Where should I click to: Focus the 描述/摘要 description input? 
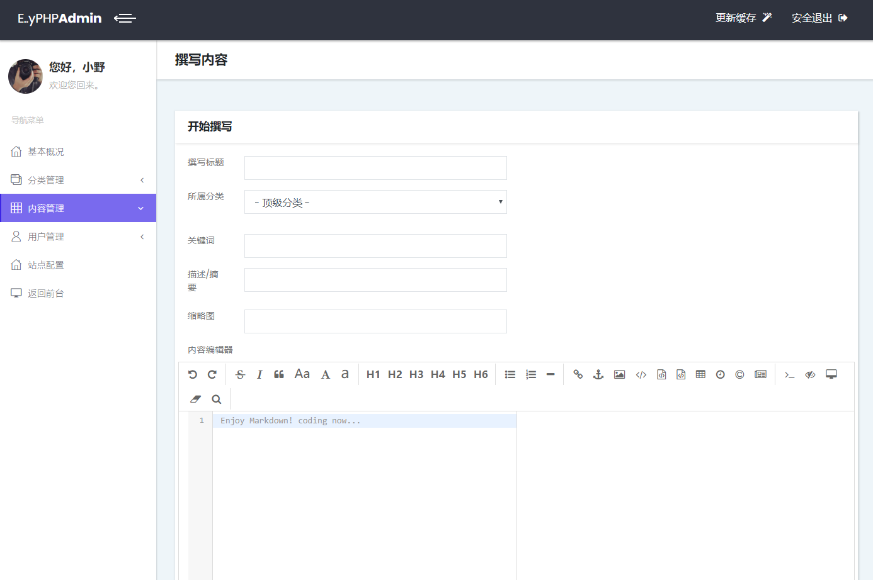(x=375, y=280)
